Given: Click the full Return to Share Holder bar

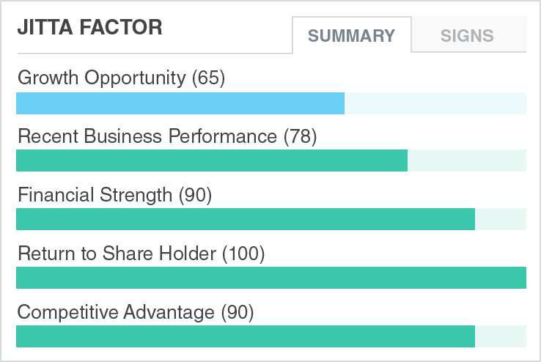Looking at the screenshot, I should [x=271, y=278].
